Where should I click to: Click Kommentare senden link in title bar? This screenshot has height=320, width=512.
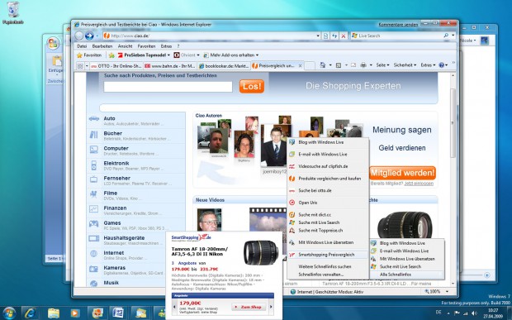tap(398, 25)
